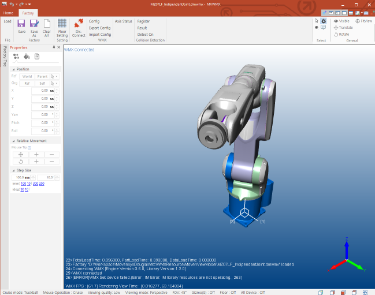Open the transform properties icon tab

click(x=16, y=57)
